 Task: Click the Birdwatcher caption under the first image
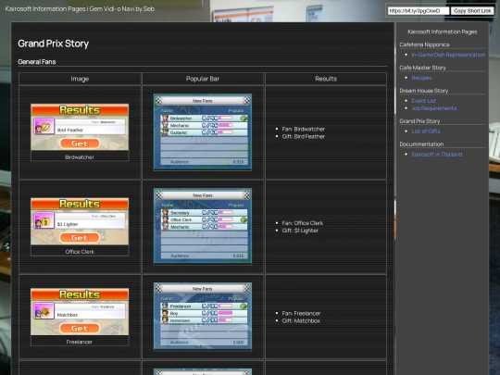click(x=80, y=157)
